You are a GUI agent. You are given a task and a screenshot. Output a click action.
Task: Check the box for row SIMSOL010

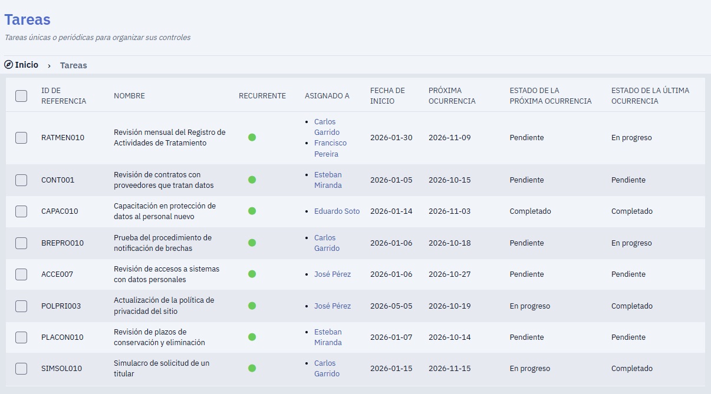click(x=21, y=368)
